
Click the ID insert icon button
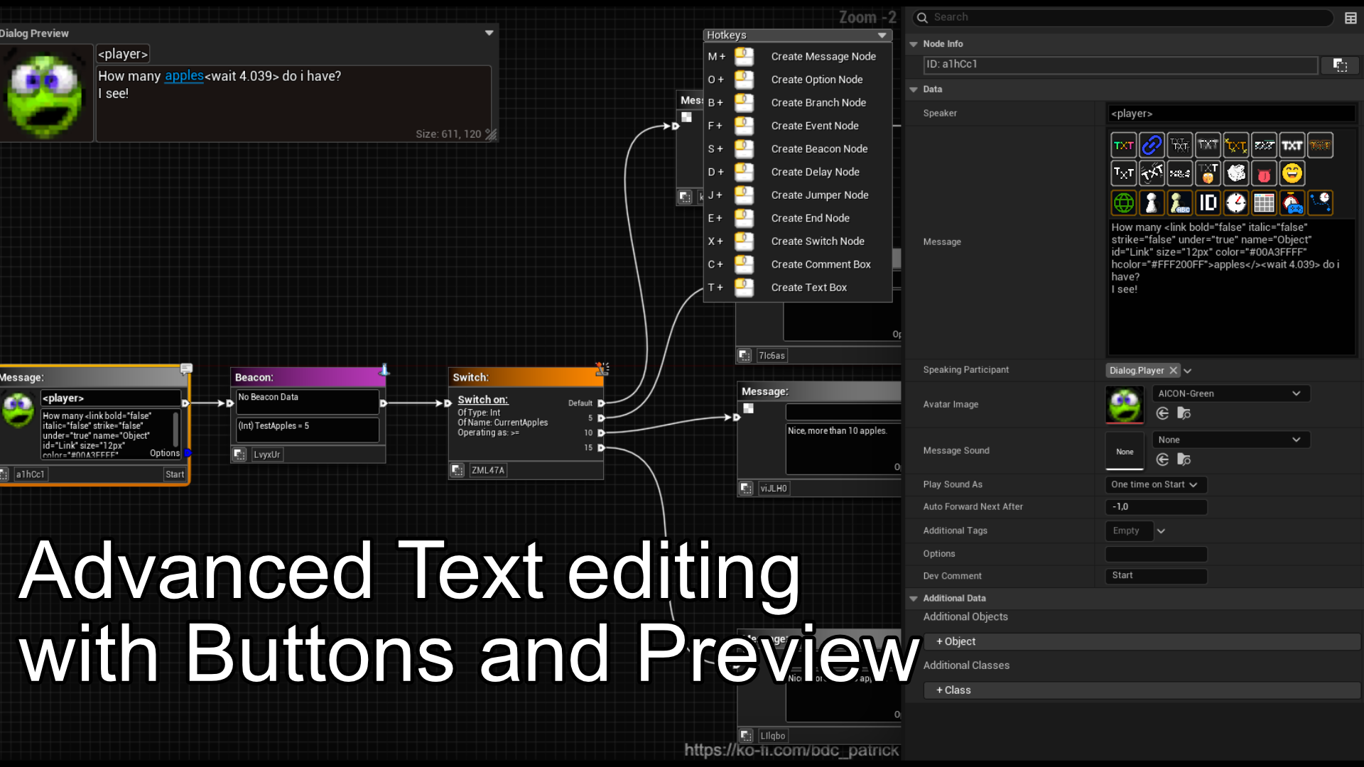(1208, 203)
